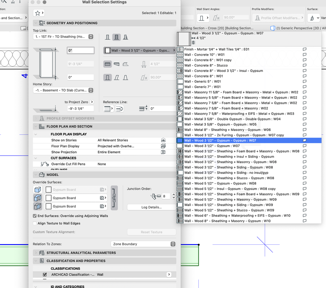This screenshot has width=326, height=288.
Task: Click the bottom offset to Project Zero field
Action: pos(81,108)
